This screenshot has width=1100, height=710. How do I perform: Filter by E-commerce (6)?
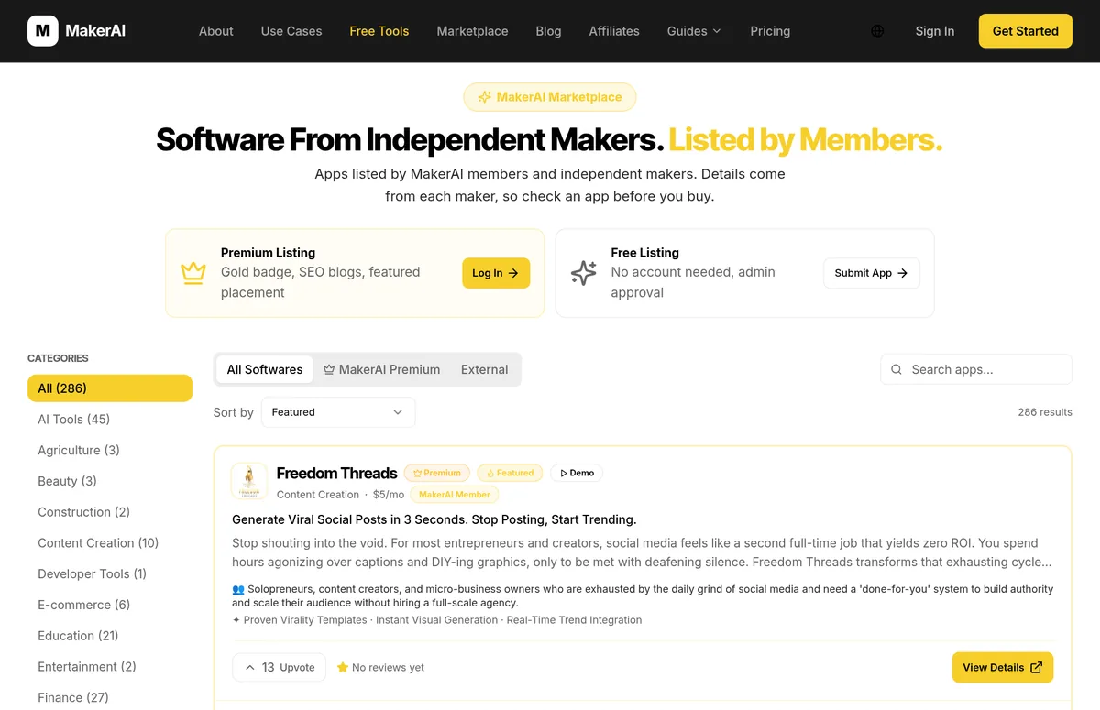110,605
